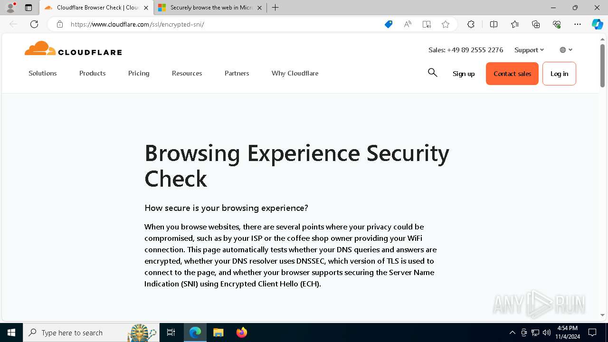Open the volume control tray icon
The width and height of the screenshot is (608, 342).
(x=547, y=332)
